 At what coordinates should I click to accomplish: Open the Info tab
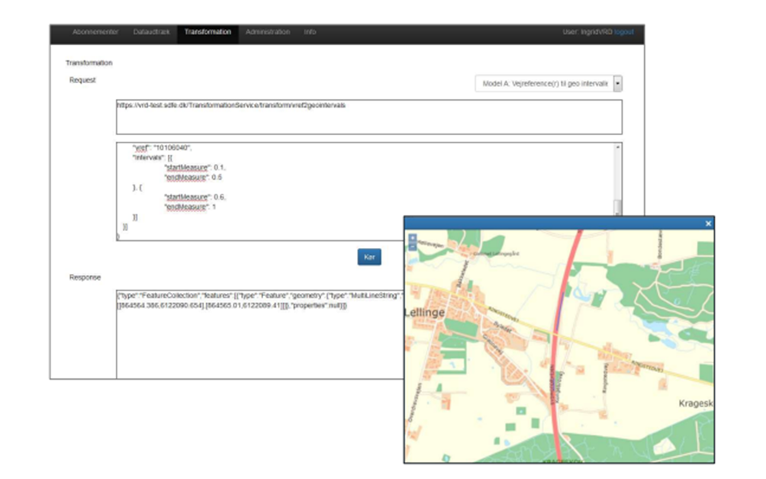(x=310, y=32)
